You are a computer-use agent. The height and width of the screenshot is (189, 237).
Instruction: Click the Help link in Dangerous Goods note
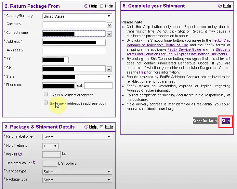pyautogui.click(x=143, y=72)
